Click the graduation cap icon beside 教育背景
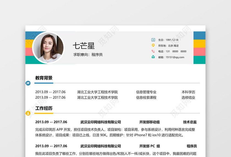The width and height of the screenshot is (231, 157). [x=28, y=83]
